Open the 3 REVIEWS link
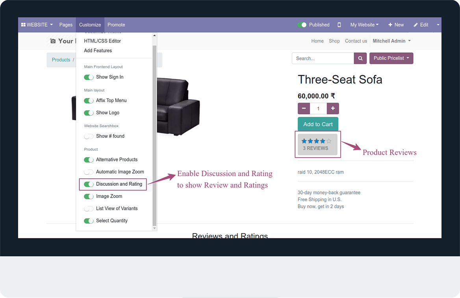 click(316, 148)
